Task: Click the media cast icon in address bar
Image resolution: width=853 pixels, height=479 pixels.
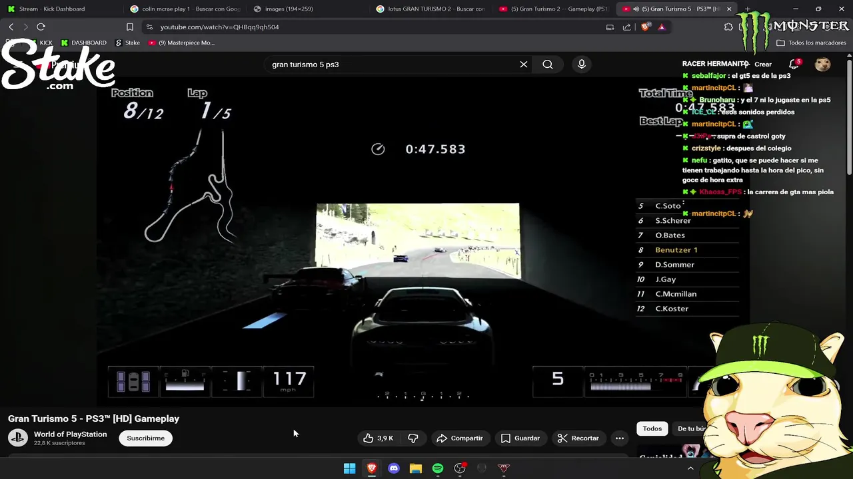Action: [610, 27]
